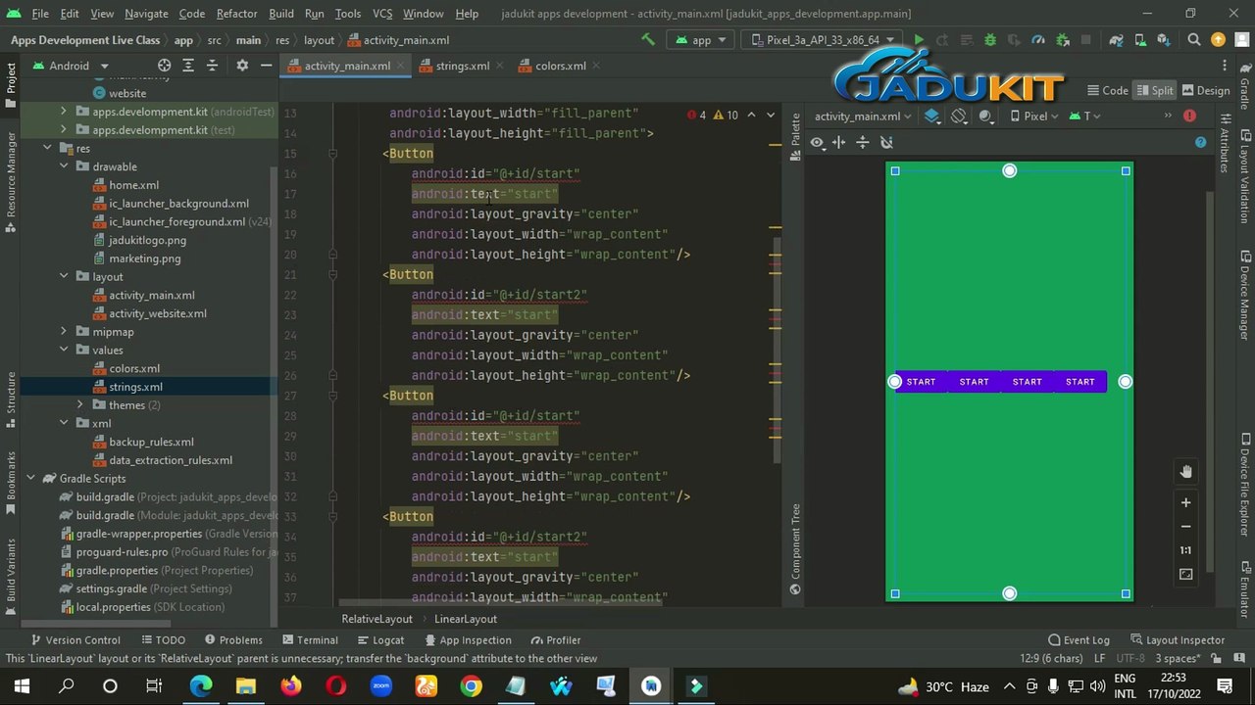Screen dimensions: 1255x705
Task: Toggle the Attributes side panel
Action: point(1225,144)
